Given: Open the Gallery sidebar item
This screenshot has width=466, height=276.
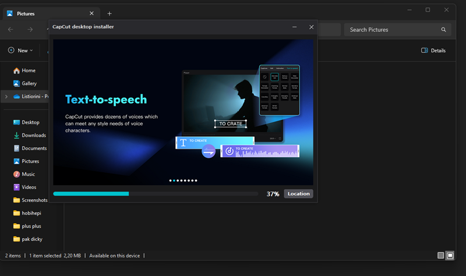Looking at the screenshot, I should point(29,83).
